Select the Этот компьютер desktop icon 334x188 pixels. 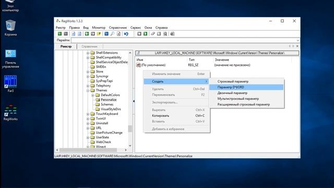pos(10,6)
